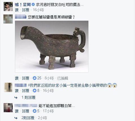Open 噓！星聞 profile avatar
The image size is (135, 121).
[x=8, y=7]
